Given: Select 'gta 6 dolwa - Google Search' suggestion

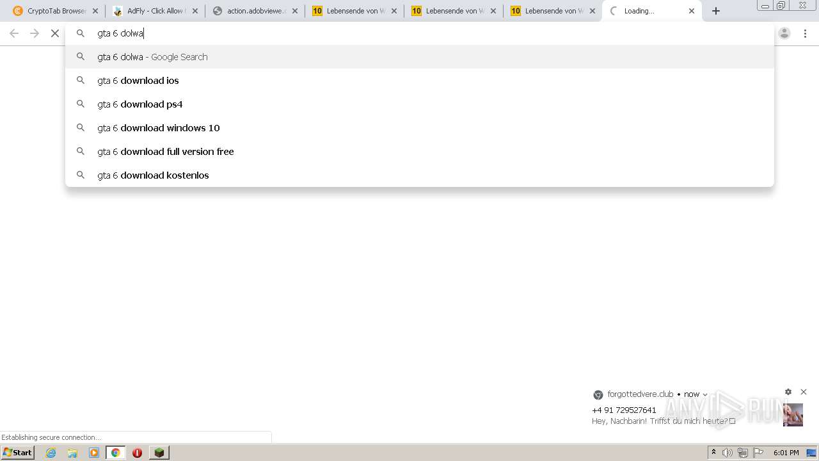Looking at the screenshot, I should (x=420, y=57).
